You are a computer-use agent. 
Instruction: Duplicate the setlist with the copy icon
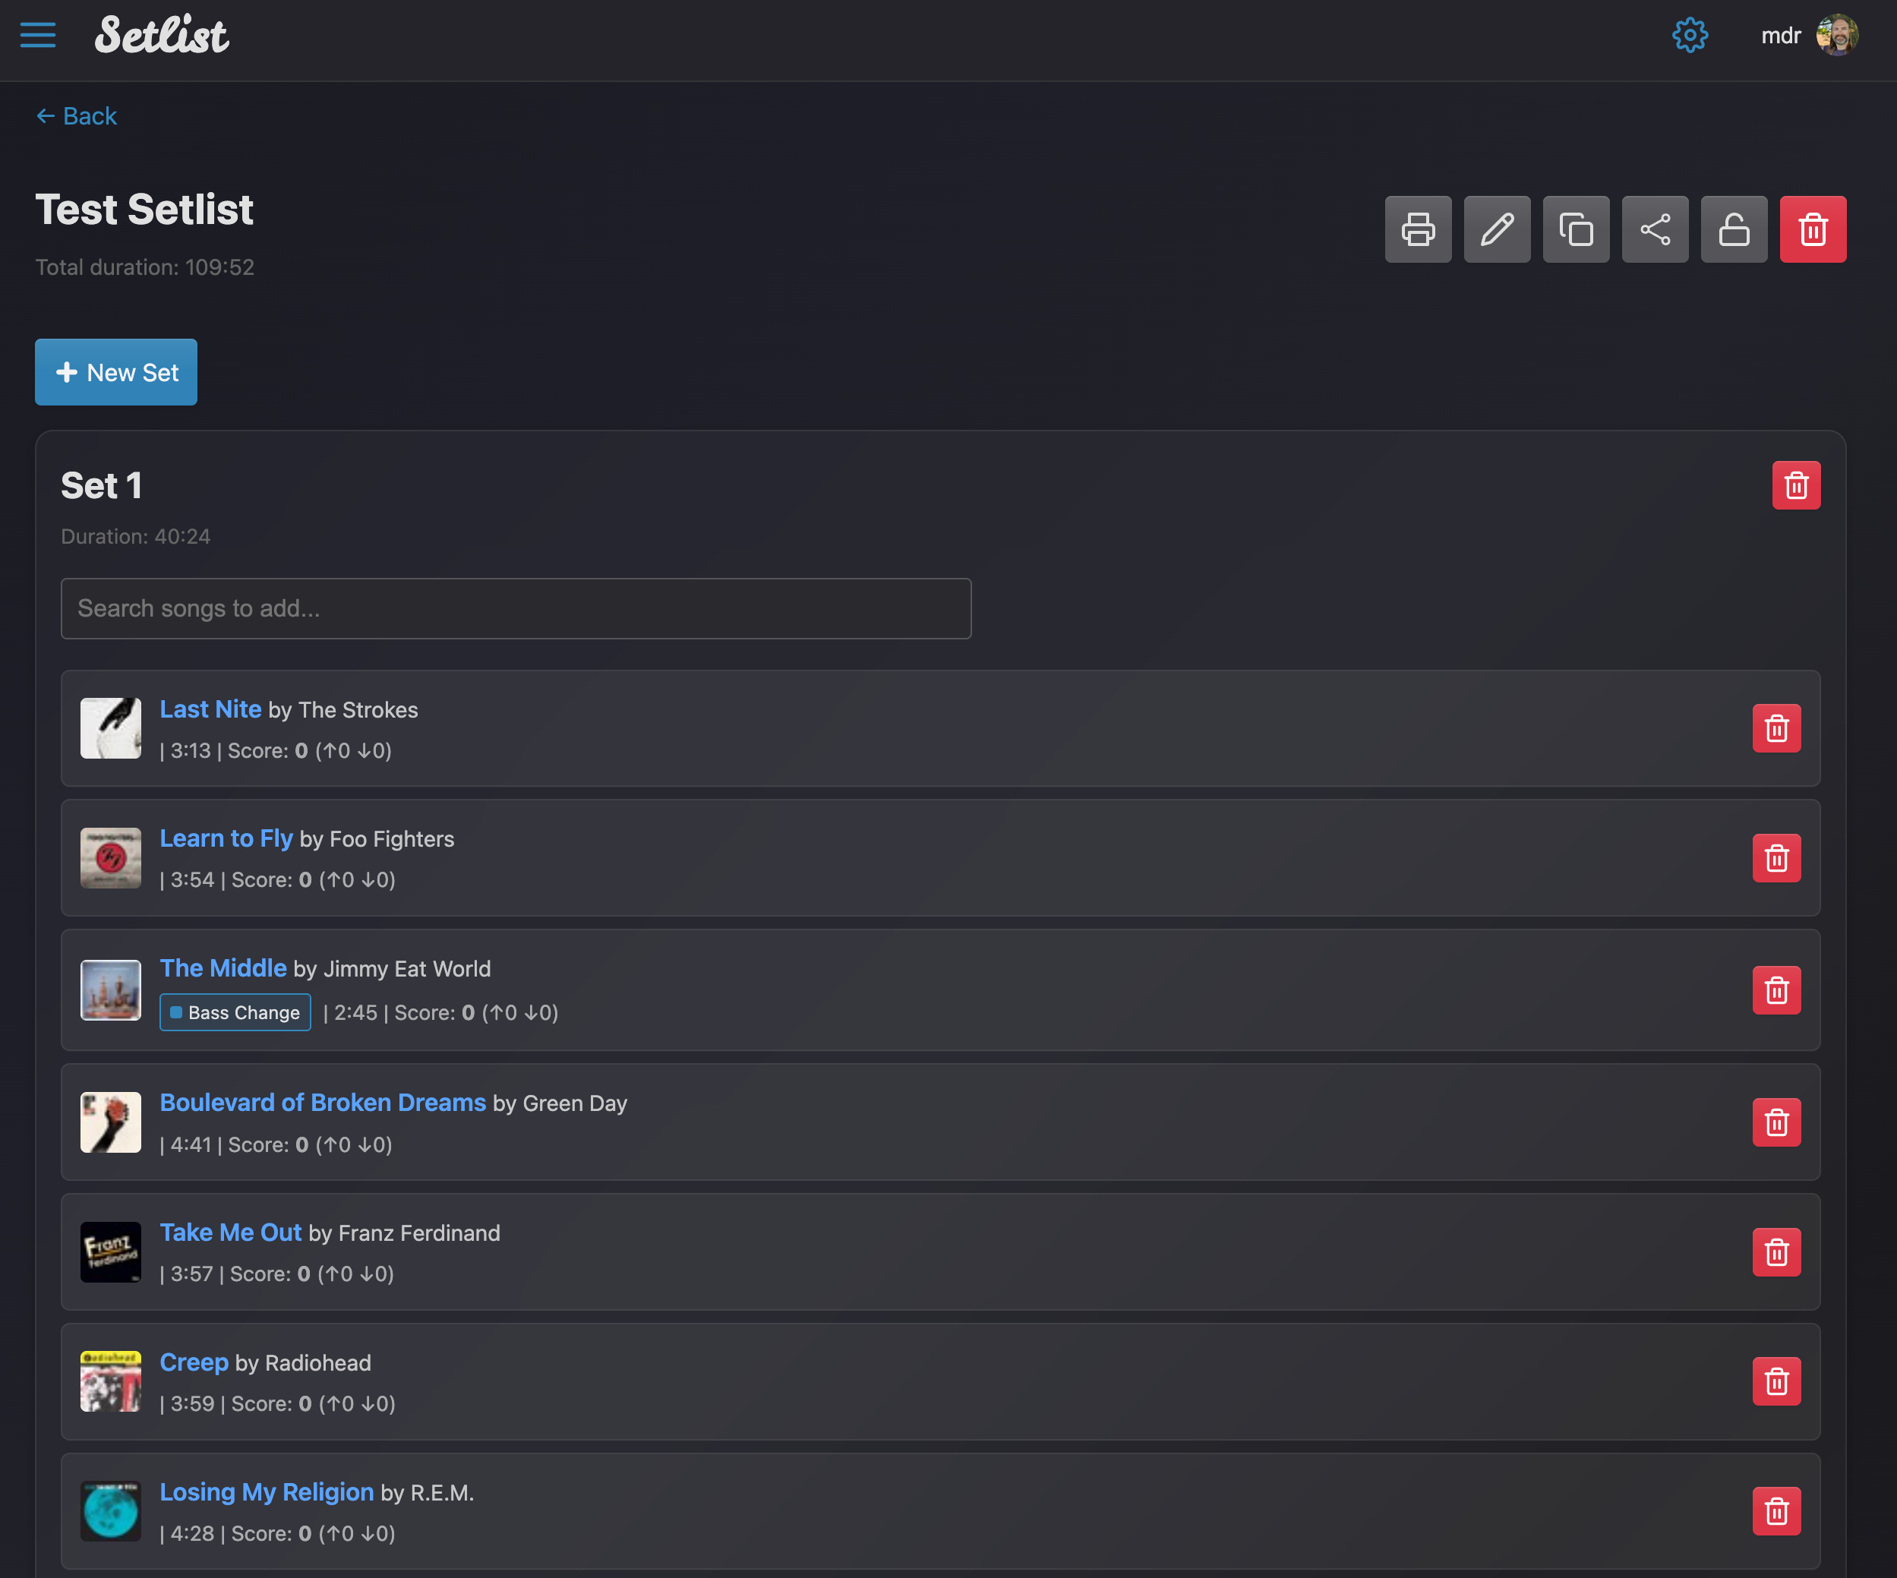click(1576, 229)
